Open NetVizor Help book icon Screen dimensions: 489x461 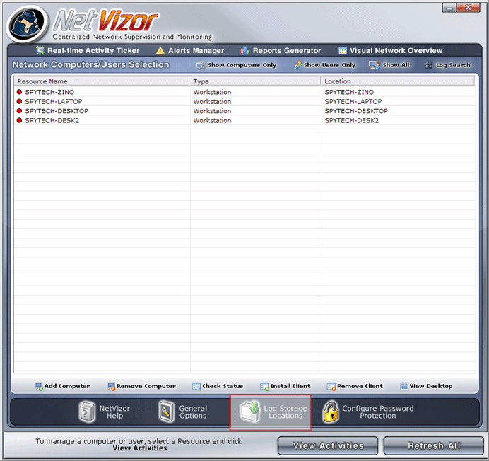(x=87, y=412)
